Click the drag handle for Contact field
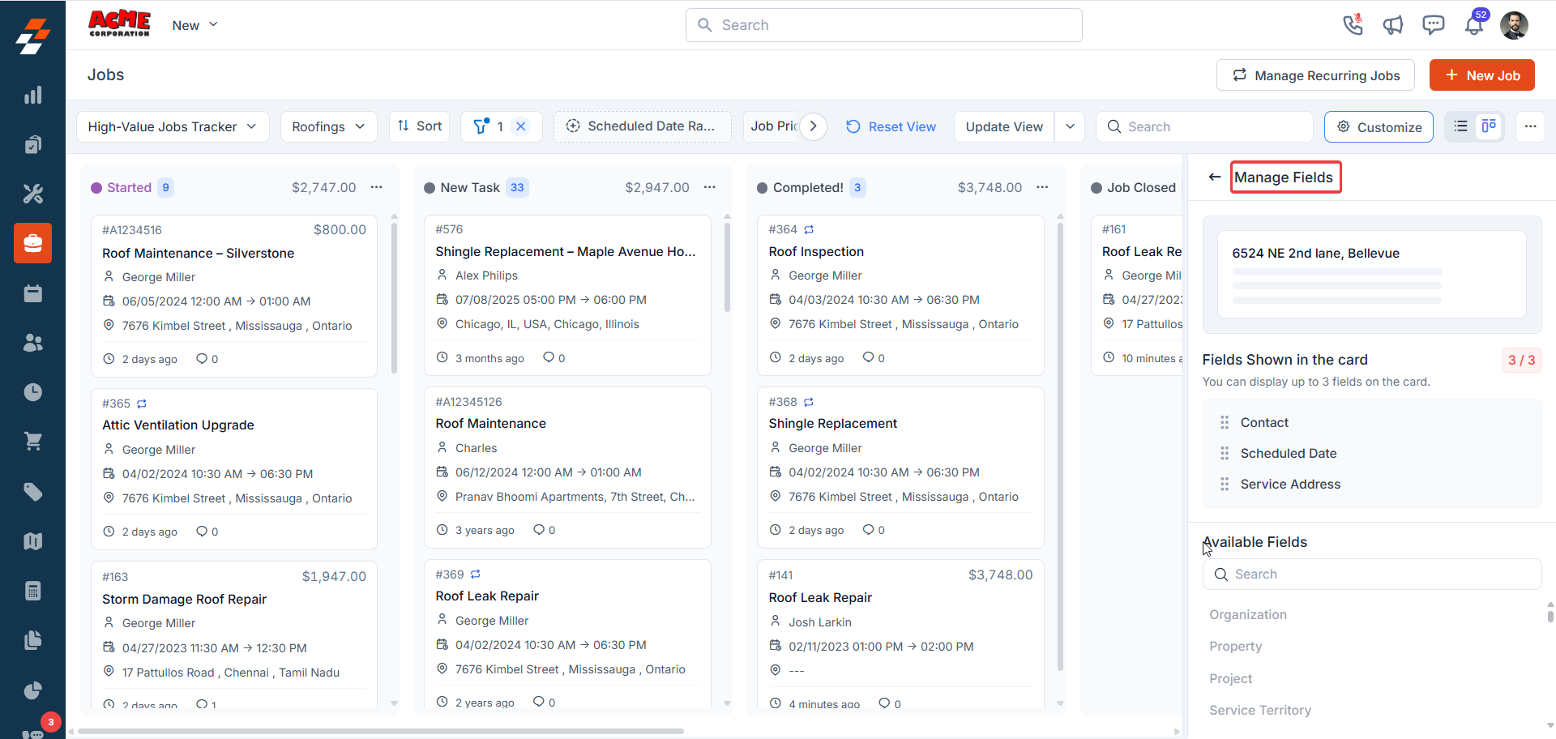The width and height of the screenshot is (1556, 739). [1225, 422]
